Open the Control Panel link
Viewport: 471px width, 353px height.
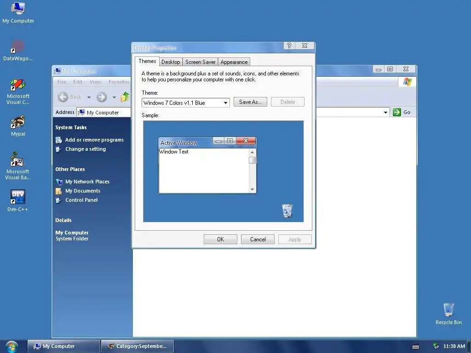coord(81,200)
